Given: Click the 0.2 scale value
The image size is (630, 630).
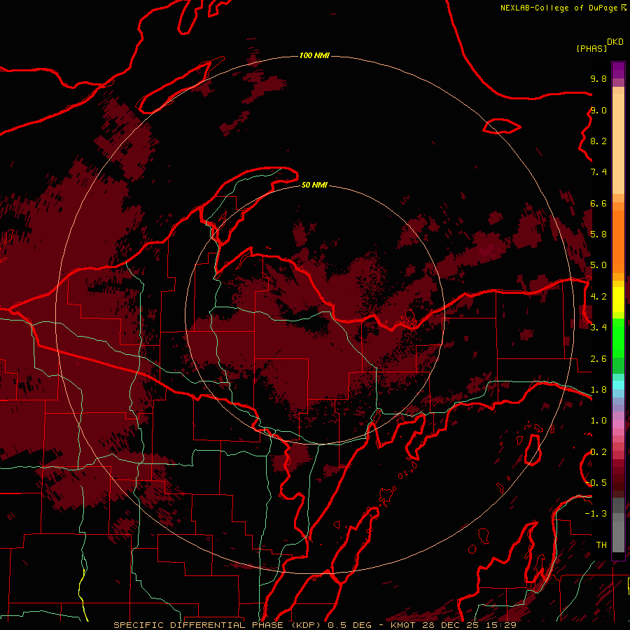Looking at the screenshot, I should 598,451.
